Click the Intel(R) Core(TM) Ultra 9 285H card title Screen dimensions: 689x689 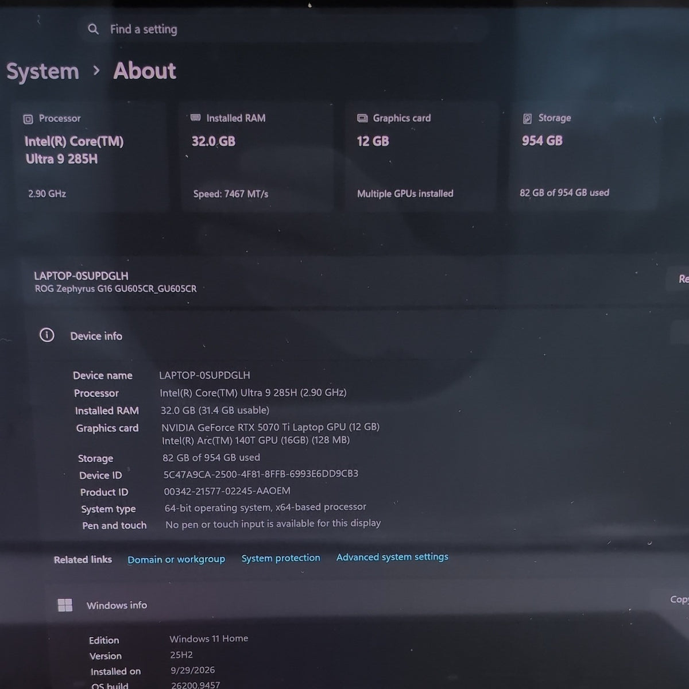(74, 150)
